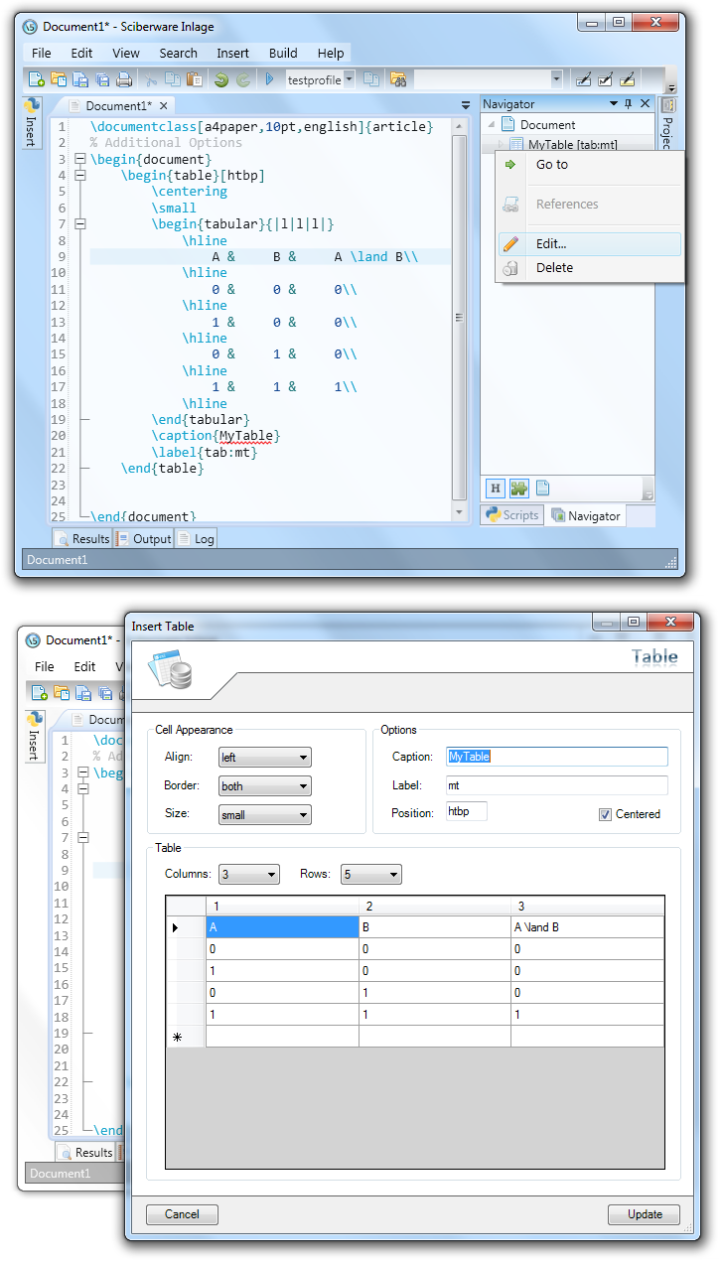723x1263 pixels.
Task: Click the blue Run build play icon
Action: (x=269, y=79)
